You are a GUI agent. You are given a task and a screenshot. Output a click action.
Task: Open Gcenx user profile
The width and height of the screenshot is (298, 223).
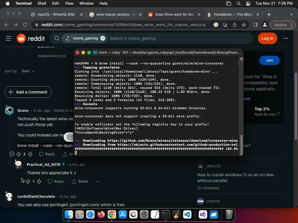pos(23,111)
